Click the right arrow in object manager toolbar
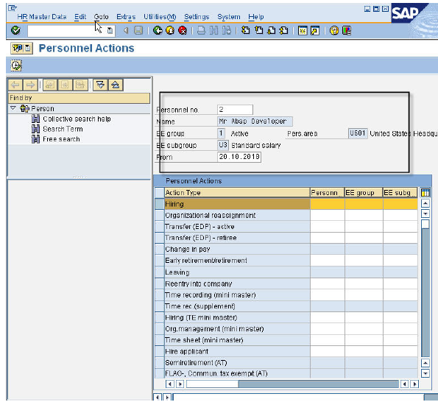Image resolution: width=438 pixels, height=402 pixels. click(x=30, y=85)
